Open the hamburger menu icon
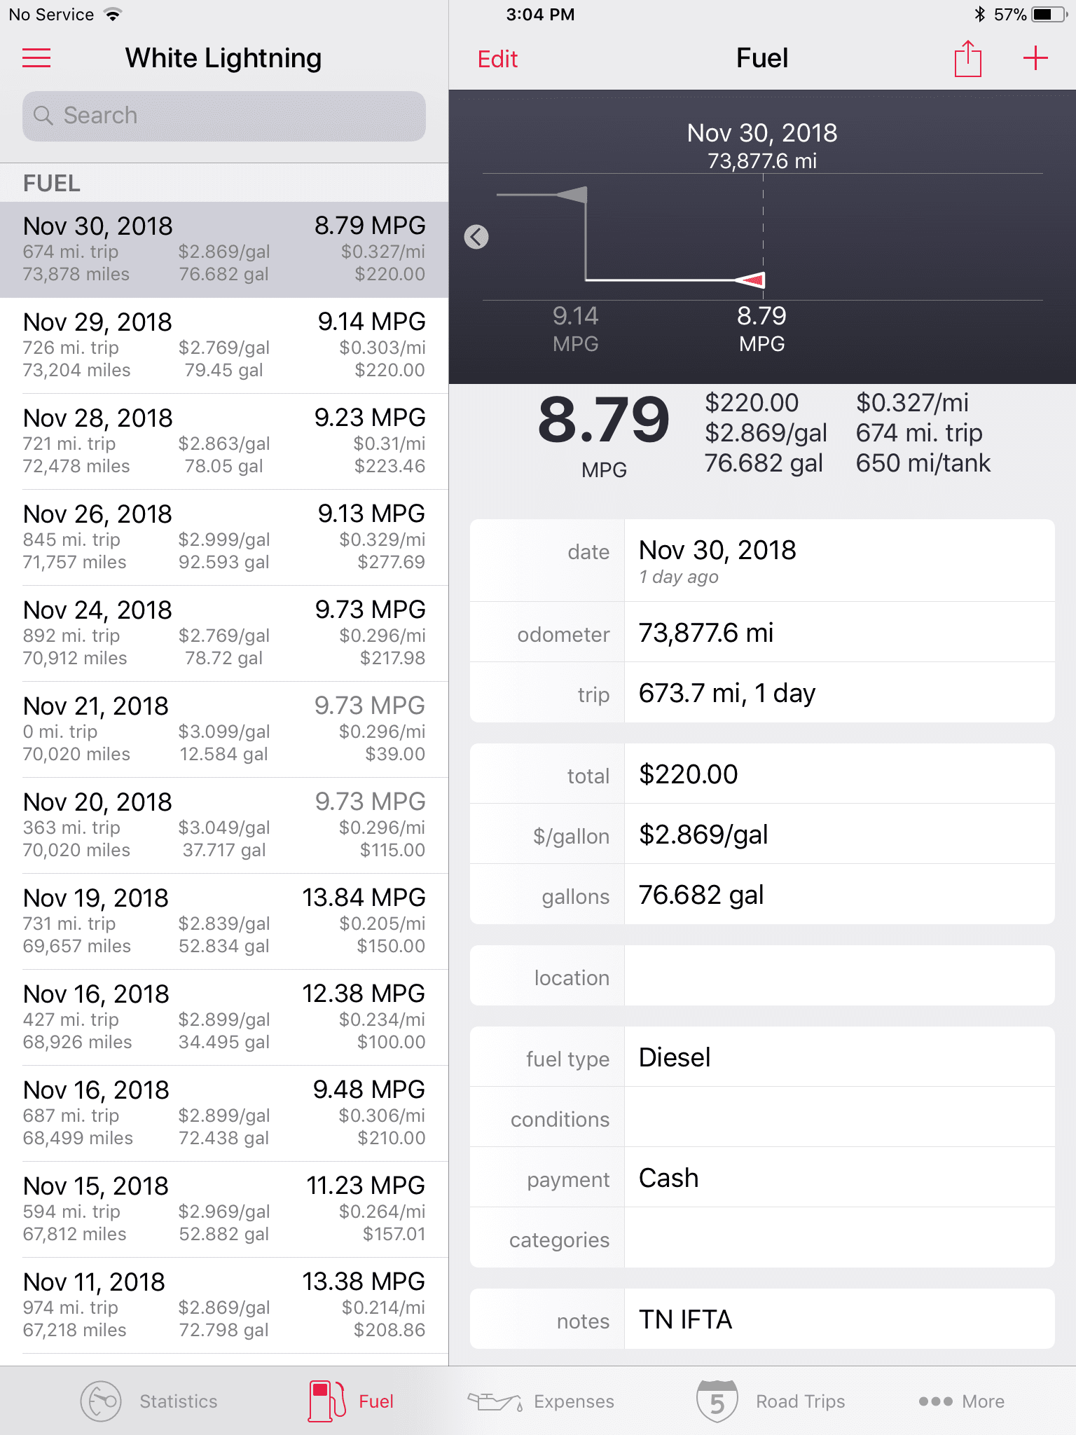 coord(36,58)
